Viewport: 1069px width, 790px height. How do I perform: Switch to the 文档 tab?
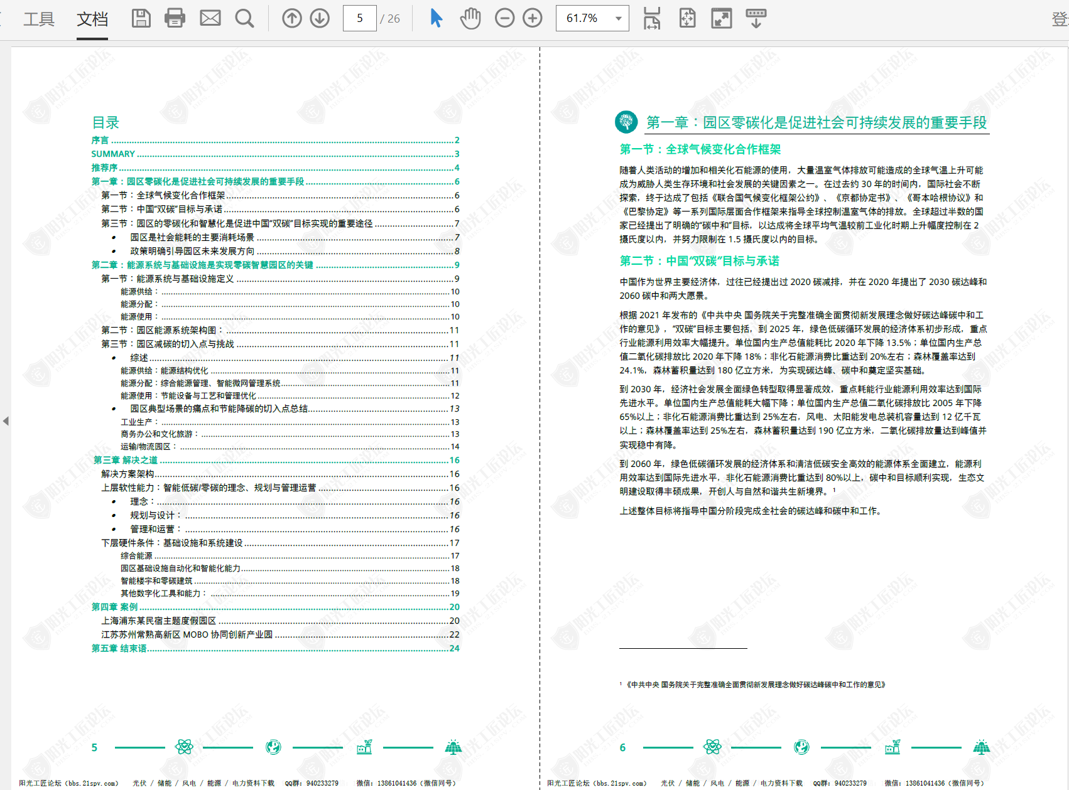(x=92, y=19)
